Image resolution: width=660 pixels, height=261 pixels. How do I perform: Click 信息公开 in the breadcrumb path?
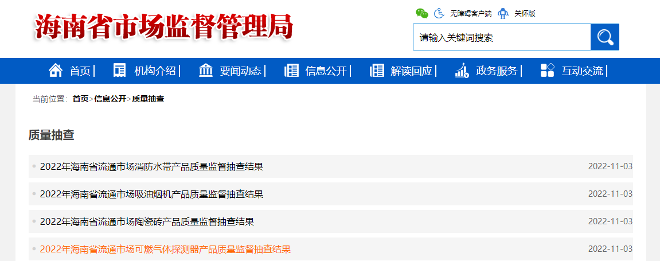110,99
